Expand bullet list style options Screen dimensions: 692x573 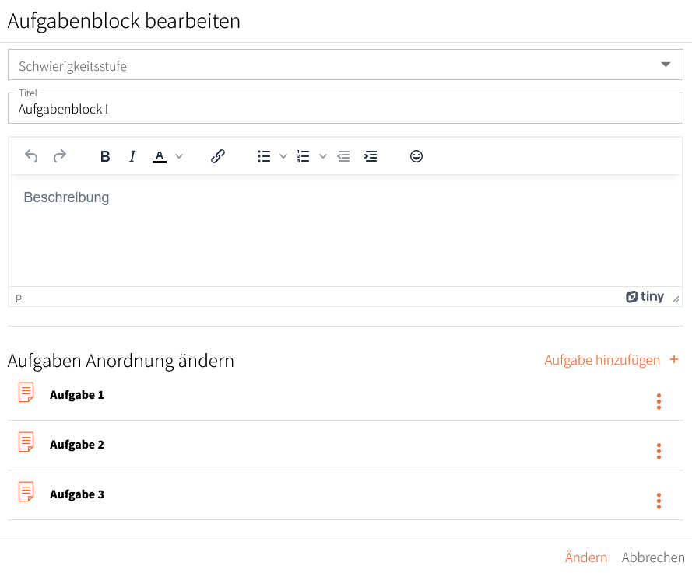(x=283, y=156)
